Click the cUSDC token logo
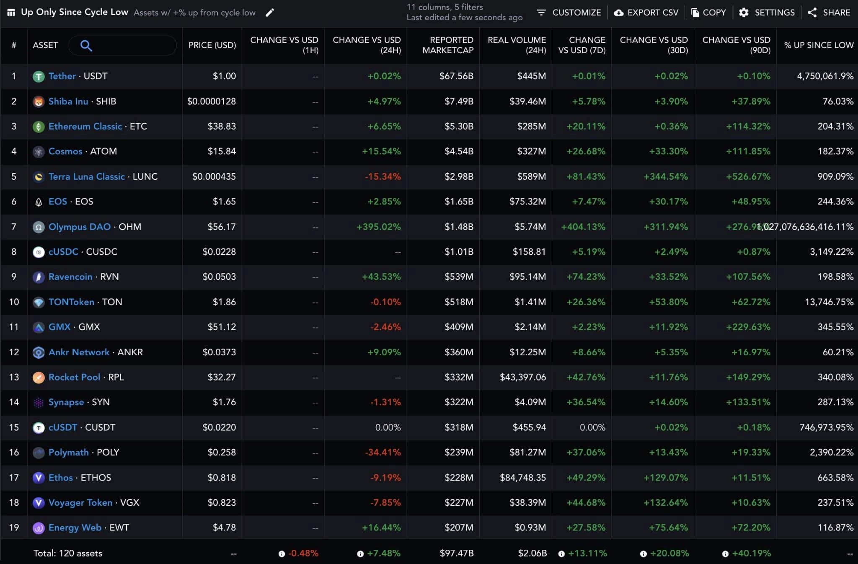This screenshot has width=858, height=564. click(39, 252)
